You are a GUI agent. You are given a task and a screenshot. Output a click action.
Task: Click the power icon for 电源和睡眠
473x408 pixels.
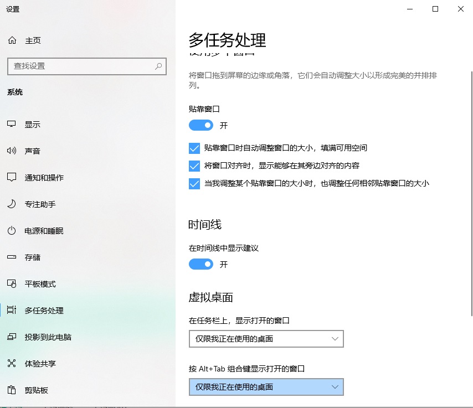pos(12,231)
